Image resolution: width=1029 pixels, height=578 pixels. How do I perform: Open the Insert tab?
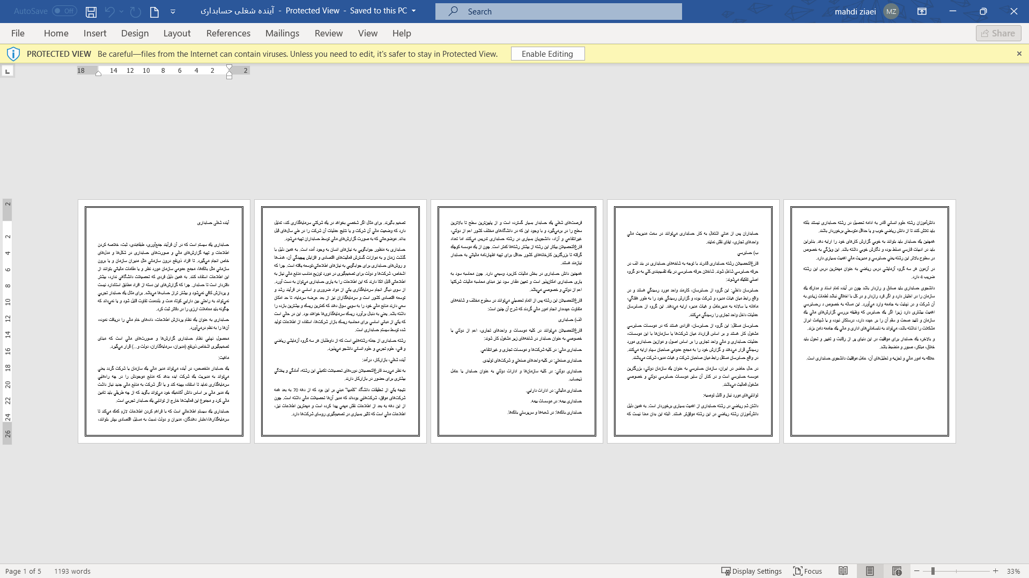[x=95, y=33]
